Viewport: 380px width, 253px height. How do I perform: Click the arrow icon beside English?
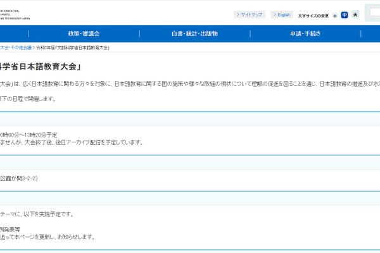click(274, 14)
